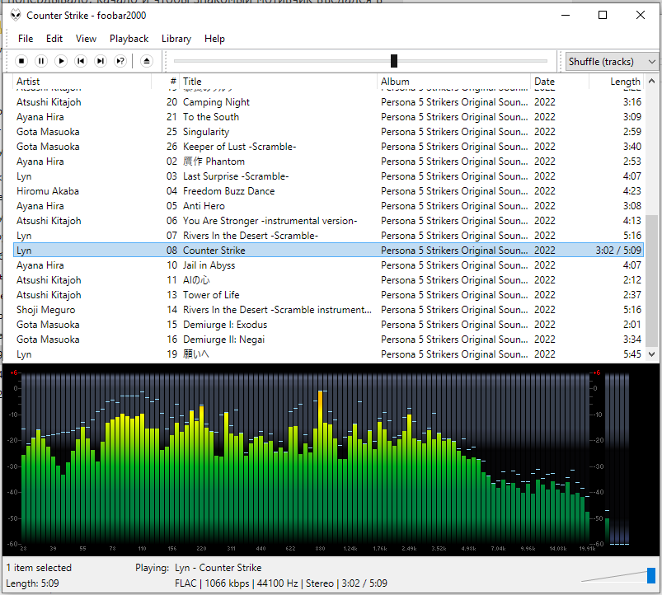Select the playing track Counter Strike
This screenshot has width=662, height=595.
328,251
